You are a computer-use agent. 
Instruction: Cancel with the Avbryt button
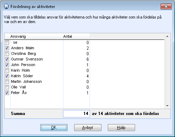point(88,128)
